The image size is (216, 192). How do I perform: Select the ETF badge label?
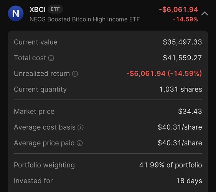point(55,9)
